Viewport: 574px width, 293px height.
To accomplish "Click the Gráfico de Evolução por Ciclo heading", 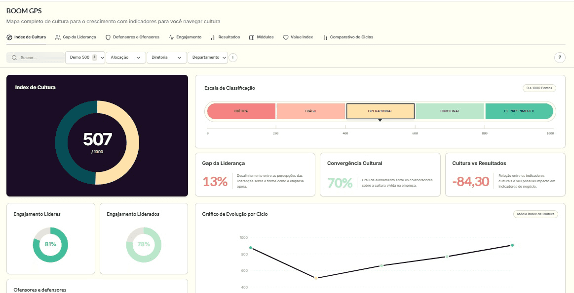I will point(234,214).
